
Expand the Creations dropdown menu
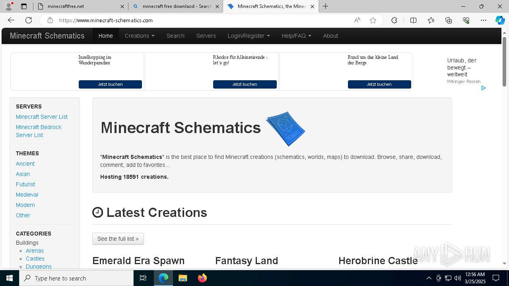140,36
